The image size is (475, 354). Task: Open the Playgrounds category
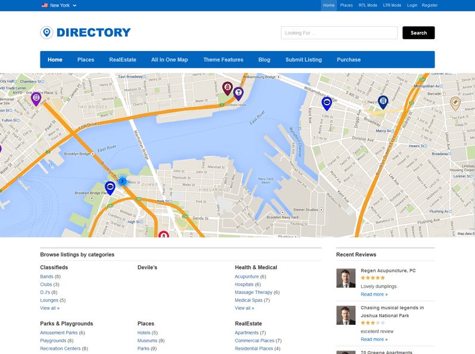[53, 340]
